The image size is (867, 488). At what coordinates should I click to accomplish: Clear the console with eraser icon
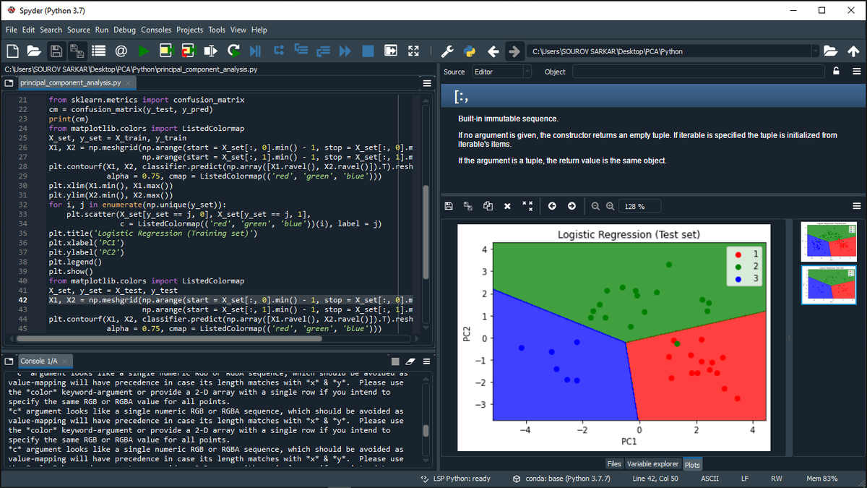pyautogui.click(x=410, y=361)
